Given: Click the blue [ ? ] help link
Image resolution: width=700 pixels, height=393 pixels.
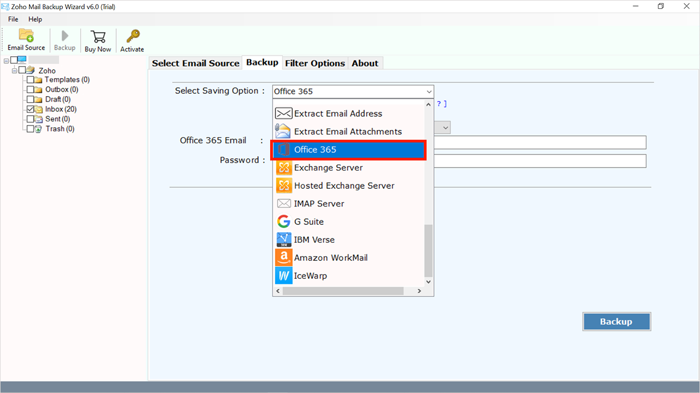Looking at the screenshot, I should pyautogui.click(x=441, y=104).
